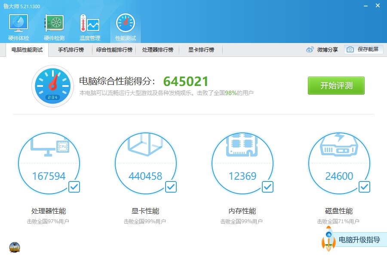The width and height of the screenshot is (387, 258).
Task: Uncheck the 显卡性能 test checkbox
Action: tap(171, 187)
